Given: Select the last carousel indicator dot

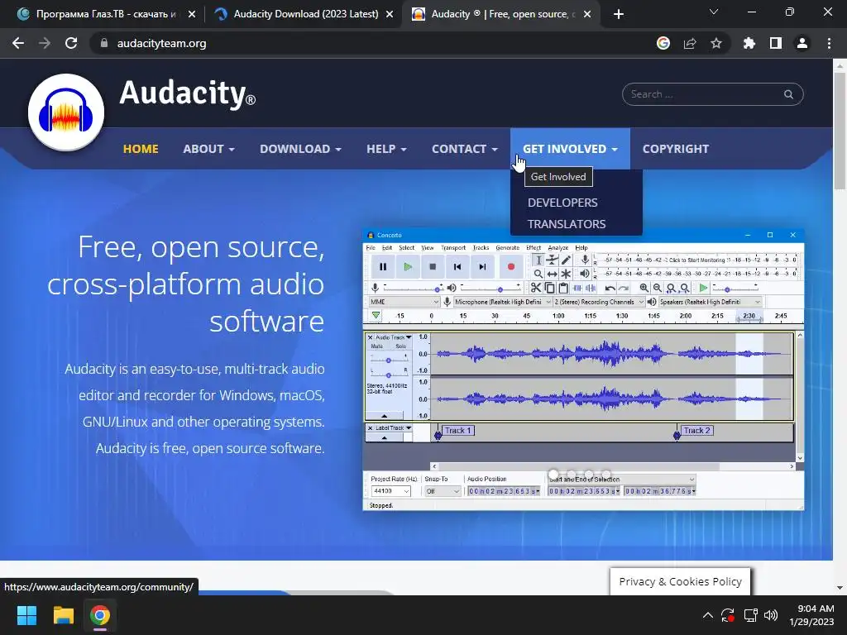Looking at the screenshot, I should tap(606, 474).
